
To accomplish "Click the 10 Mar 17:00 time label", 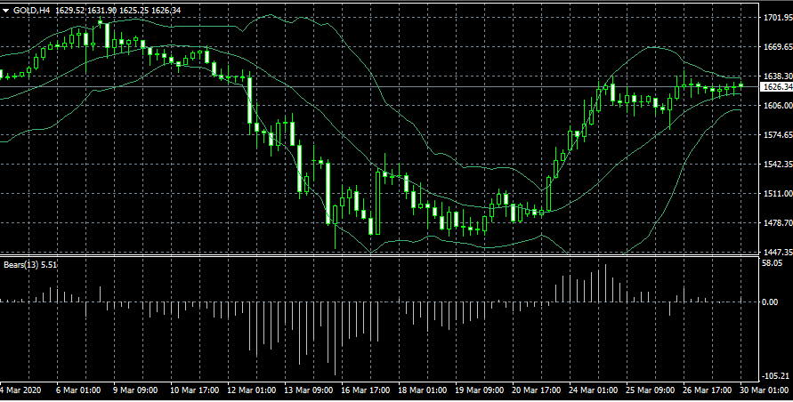I will (x=194, y=390).
